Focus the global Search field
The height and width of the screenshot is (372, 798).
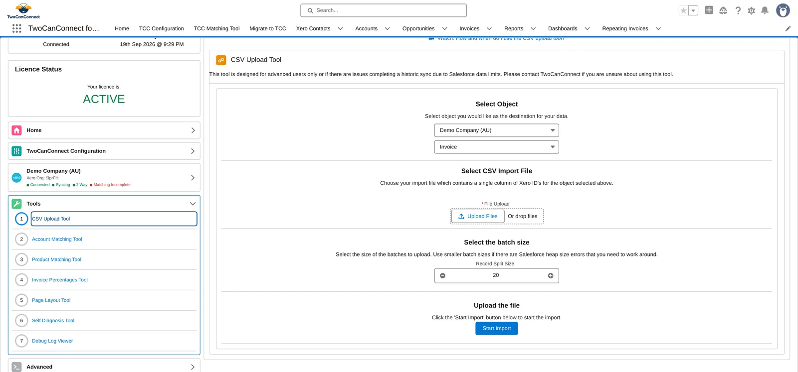click(384, 10)
